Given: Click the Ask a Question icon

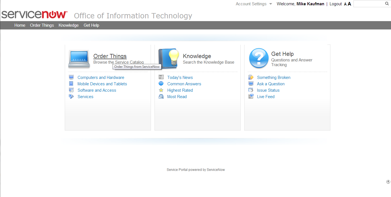Looking at the screenshot, I should click(251, 84).
